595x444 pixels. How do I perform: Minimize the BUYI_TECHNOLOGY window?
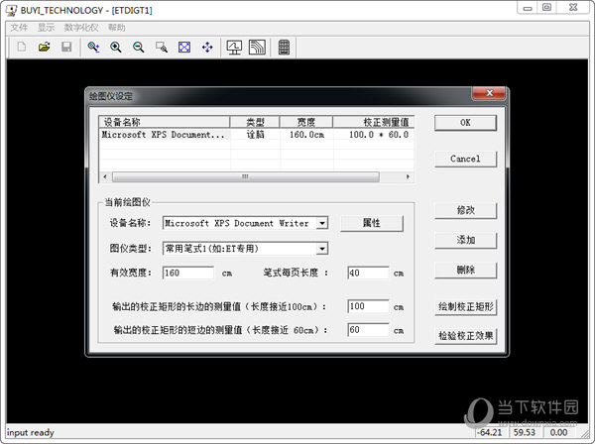tap(528, 8)
